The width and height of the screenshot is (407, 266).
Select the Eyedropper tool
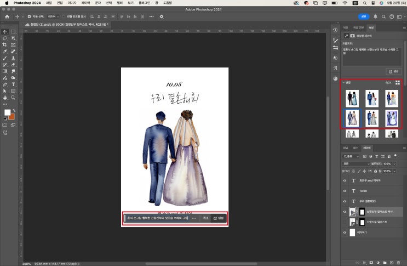click(x=5, y=52)
